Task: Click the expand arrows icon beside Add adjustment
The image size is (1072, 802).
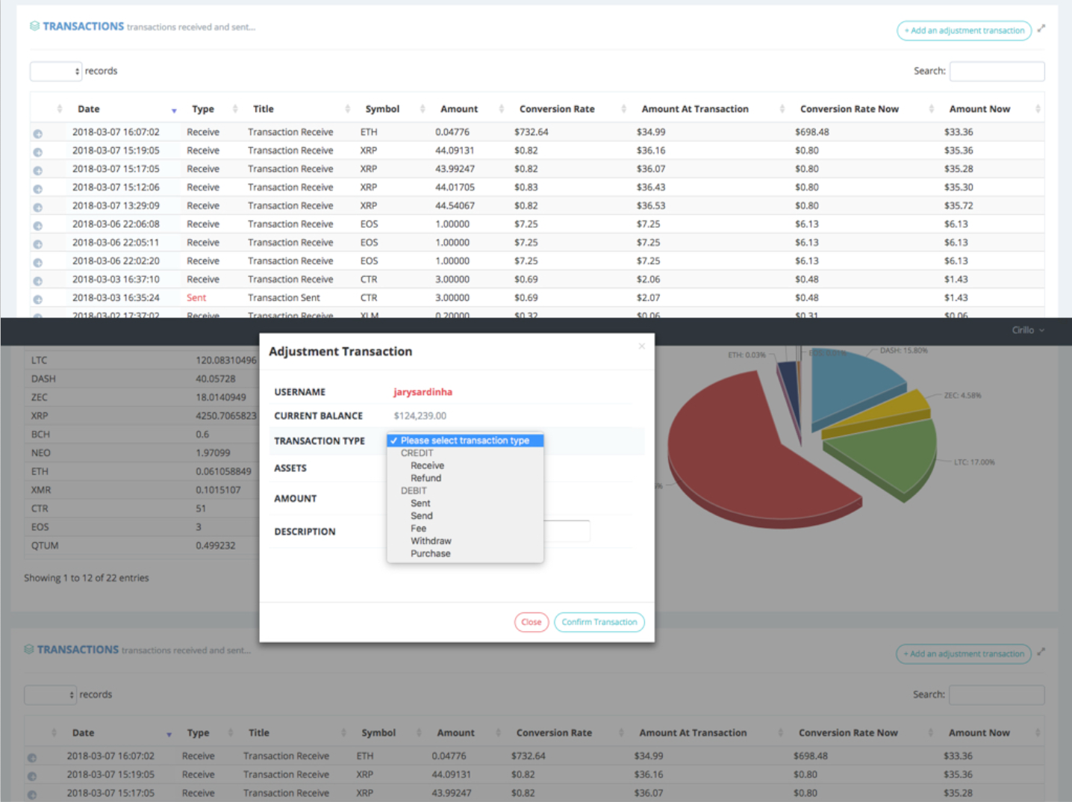Action: pyautogui.click(x=1041, y=28)
